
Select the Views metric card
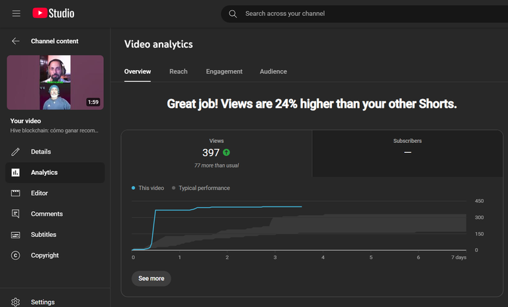point(216,153)
